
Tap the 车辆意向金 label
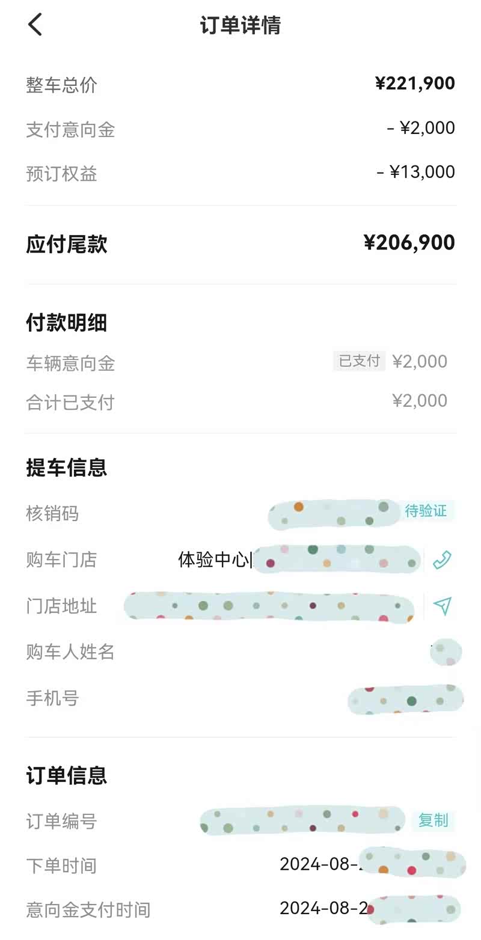[70, 363]
